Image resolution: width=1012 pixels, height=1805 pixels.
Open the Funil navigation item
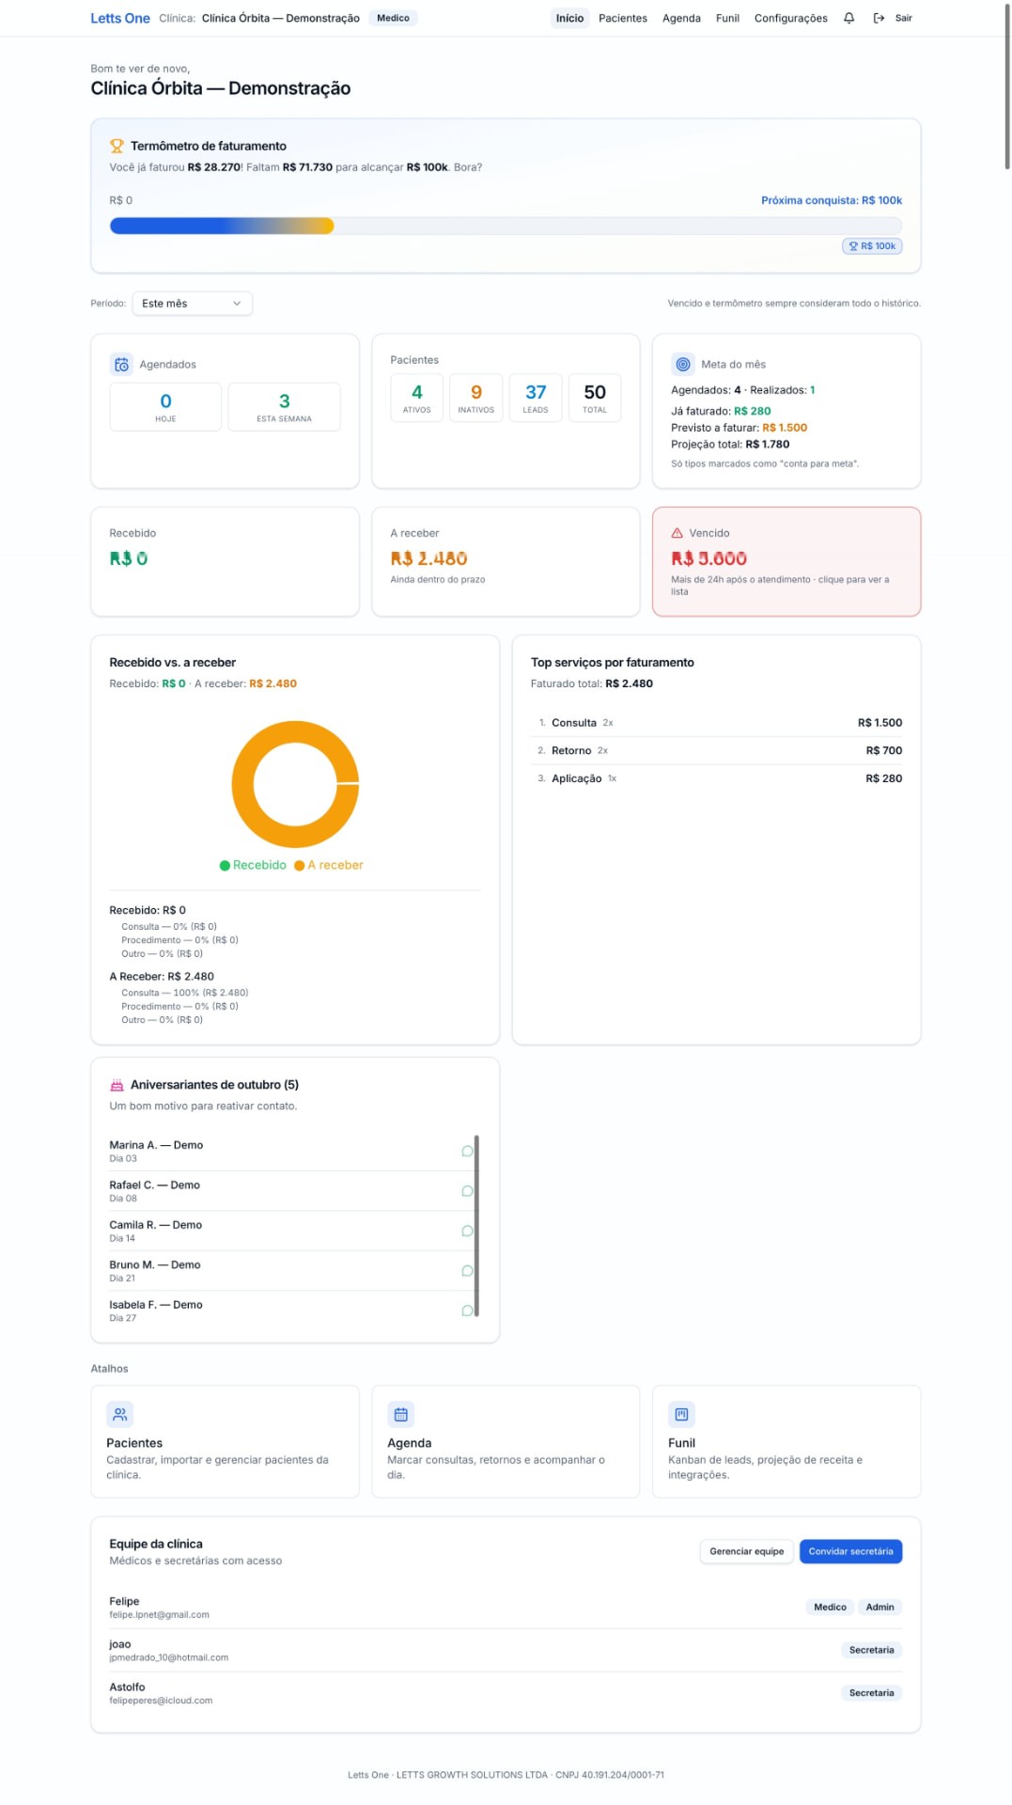pyautogui.click(x=727, y=18)
